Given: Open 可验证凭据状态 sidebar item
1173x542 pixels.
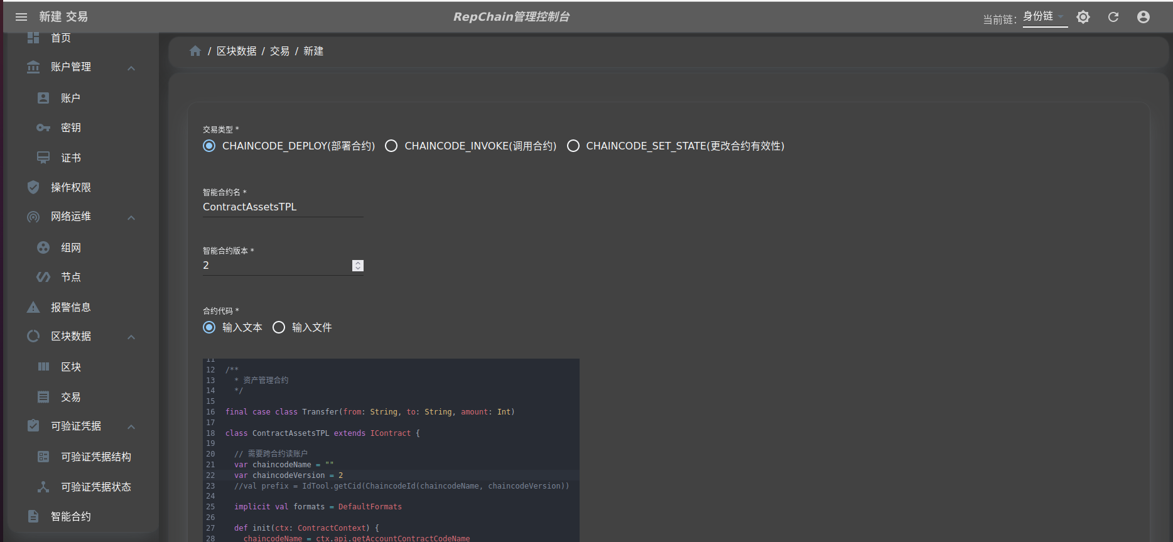Looking at the screenshot, I should (96, 487).
